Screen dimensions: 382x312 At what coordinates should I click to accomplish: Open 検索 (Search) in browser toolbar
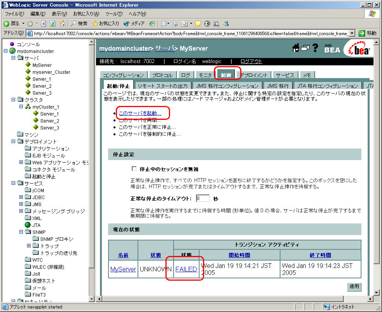click(x=79, y=24)
